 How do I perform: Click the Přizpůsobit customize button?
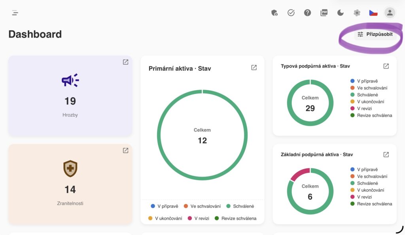pyautogui.click(x=375, y=34)
